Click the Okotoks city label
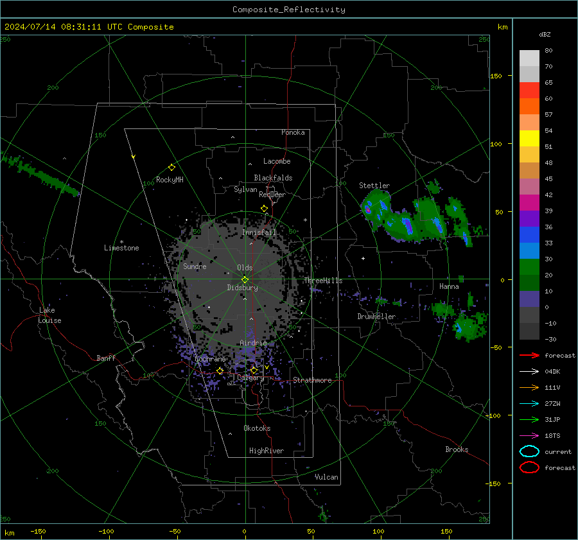 click(x=257, y=428)
